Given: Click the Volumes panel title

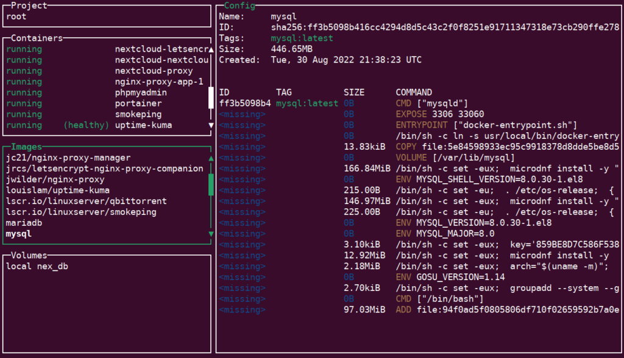Looking at the screenshot, I should [x=29, y=255].
